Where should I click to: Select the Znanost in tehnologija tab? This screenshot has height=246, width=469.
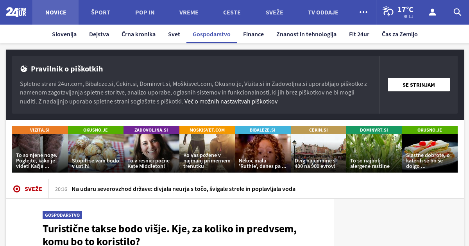point(306,34)
